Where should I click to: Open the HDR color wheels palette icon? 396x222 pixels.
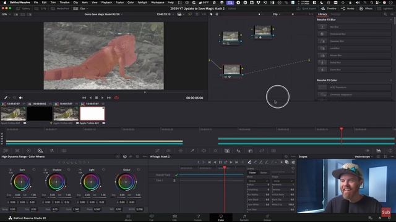tap(40, 150)
